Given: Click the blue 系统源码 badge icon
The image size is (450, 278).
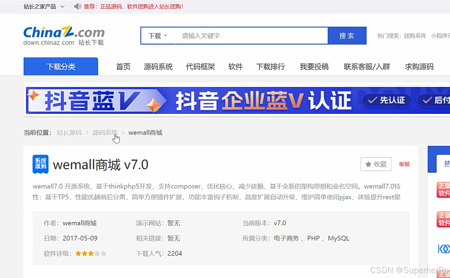Looking at the screenshot, I should click(40, 164).
